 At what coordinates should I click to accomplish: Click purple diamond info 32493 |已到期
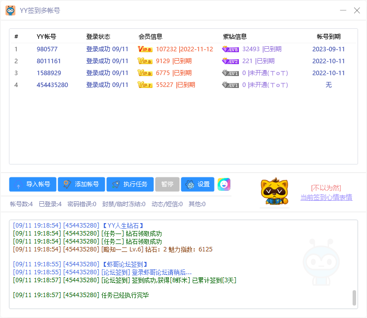tap(262, 49)
